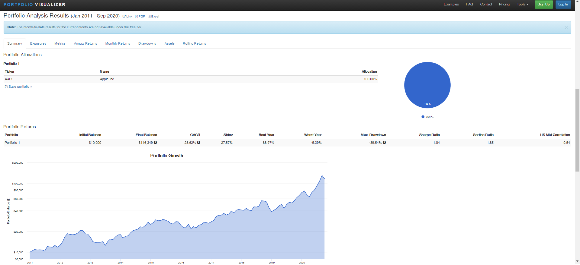Open the Exposures tab
580x265 pixels.
[x=38, y=44]
